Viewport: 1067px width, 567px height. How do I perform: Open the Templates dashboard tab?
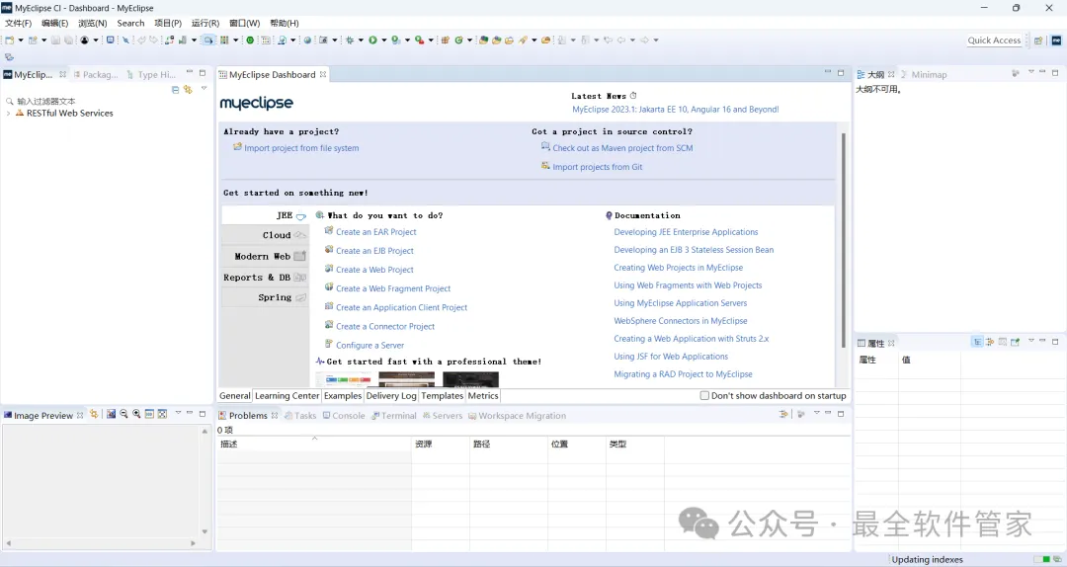tap(442, 396)
